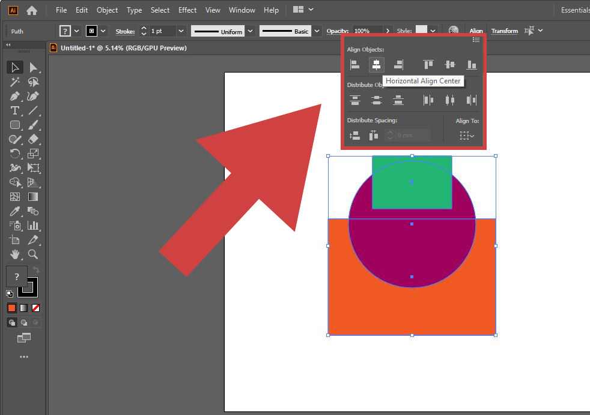Toggle Draw Normal mode
The width and height of the screenshot is (590, 415).
tap(11, 322)
